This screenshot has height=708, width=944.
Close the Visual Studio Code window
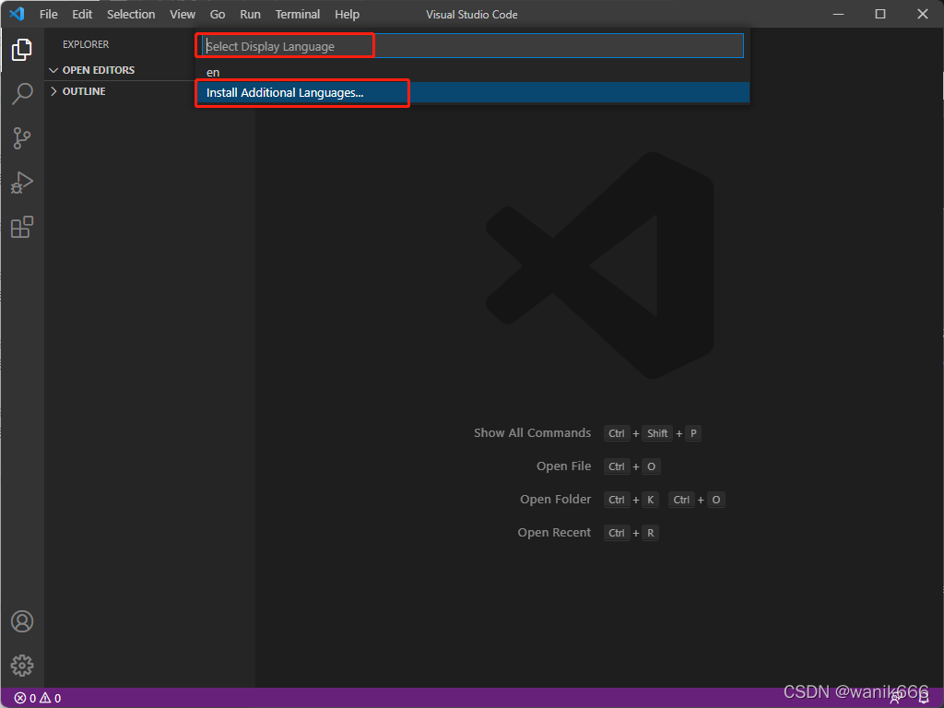pyautogui.click(x=922, y=14)
